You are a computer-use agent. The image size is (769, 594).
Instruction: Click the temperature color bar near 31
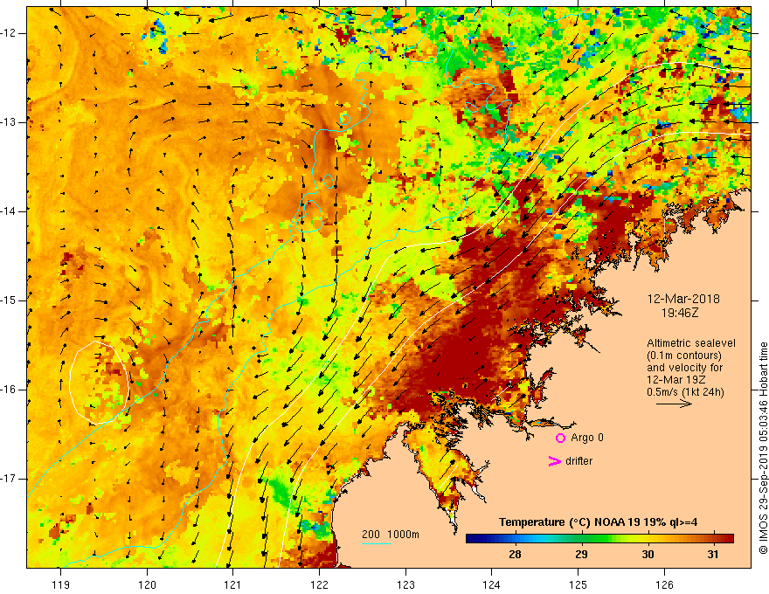click(x=714, y=539)
